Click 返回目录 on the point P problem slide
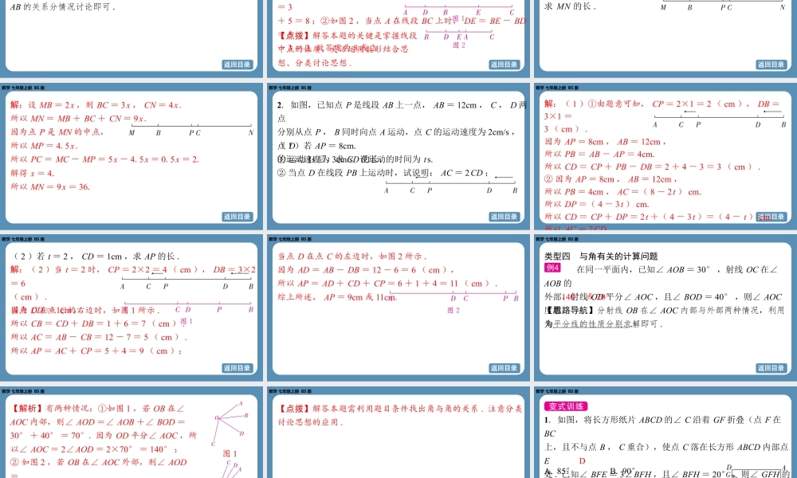The image size is (797, 478). (504, 217)
